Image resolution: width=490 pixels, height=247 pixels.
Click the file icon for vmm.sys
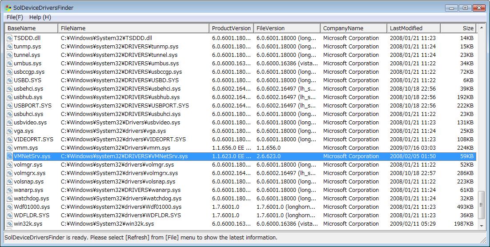point(9,147)
